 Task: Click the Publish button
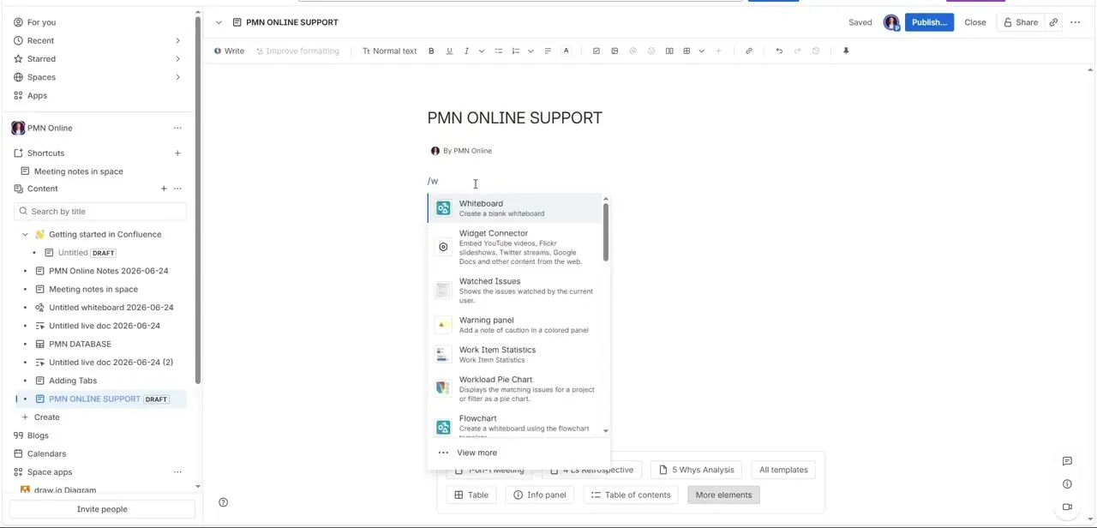[929, 22]
